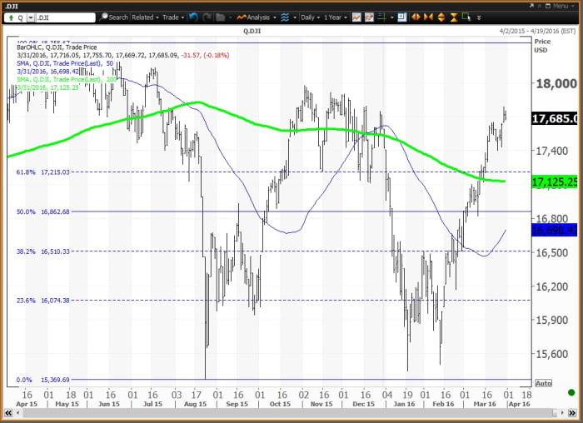This screenshot has height=423, width=583.
Task: Click the Price USD axis header
Action: tap(542, 46)
